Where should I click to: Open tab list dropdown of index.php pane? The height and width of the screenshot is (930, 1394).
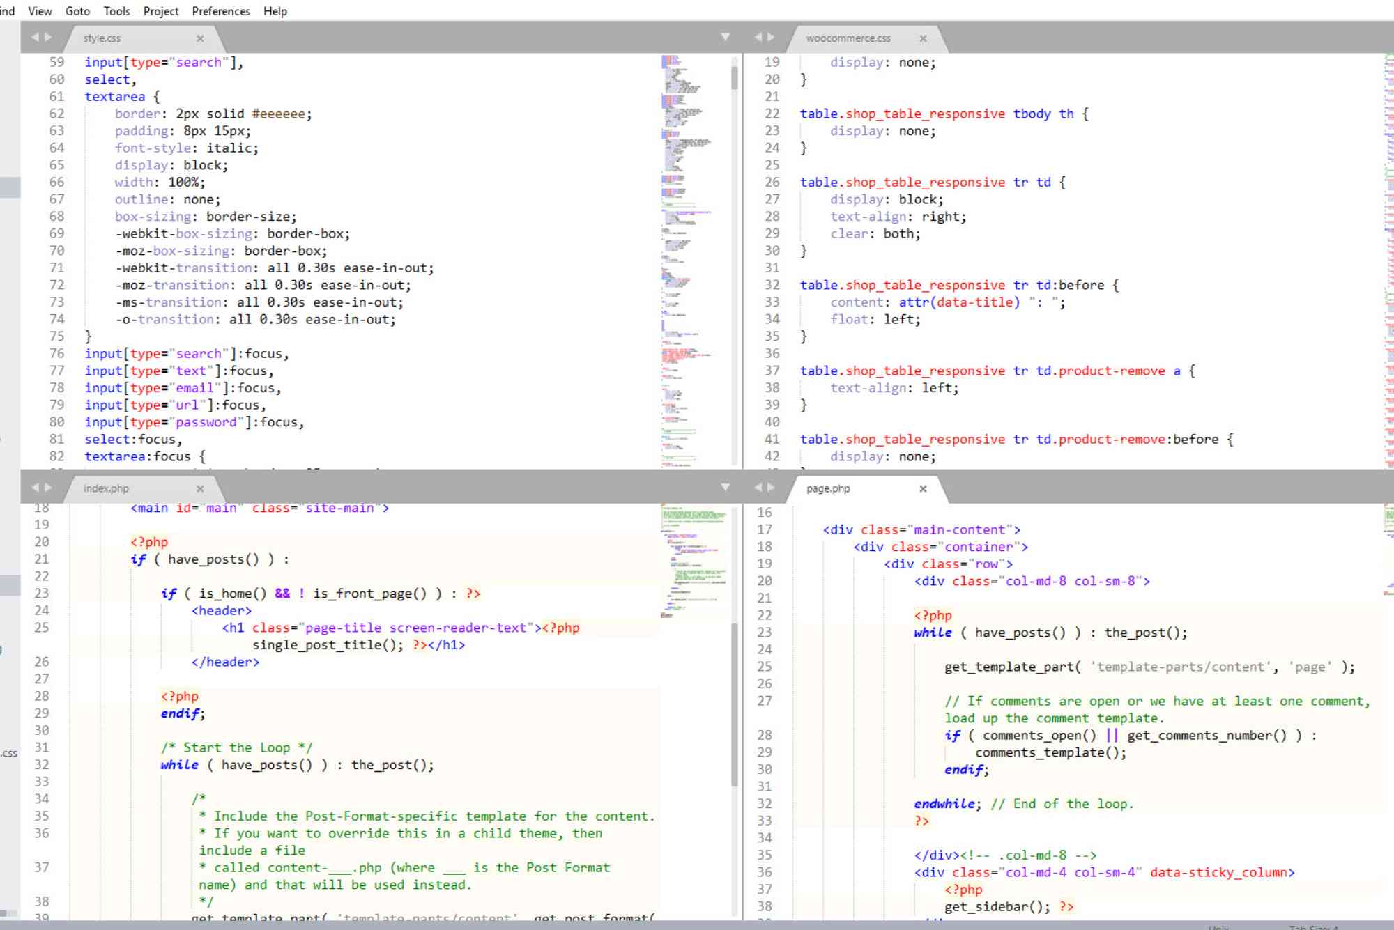pyautogui.click(x=725, y=487)
